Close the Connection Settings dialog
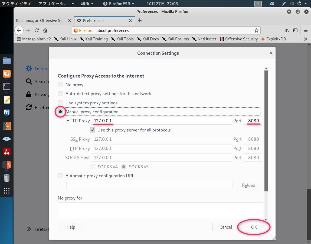 [x=271, y=53]
